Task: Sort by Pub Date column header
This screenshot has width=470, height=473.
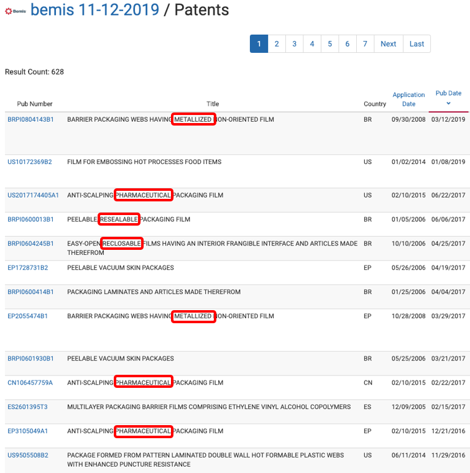Action: [448, 93]
